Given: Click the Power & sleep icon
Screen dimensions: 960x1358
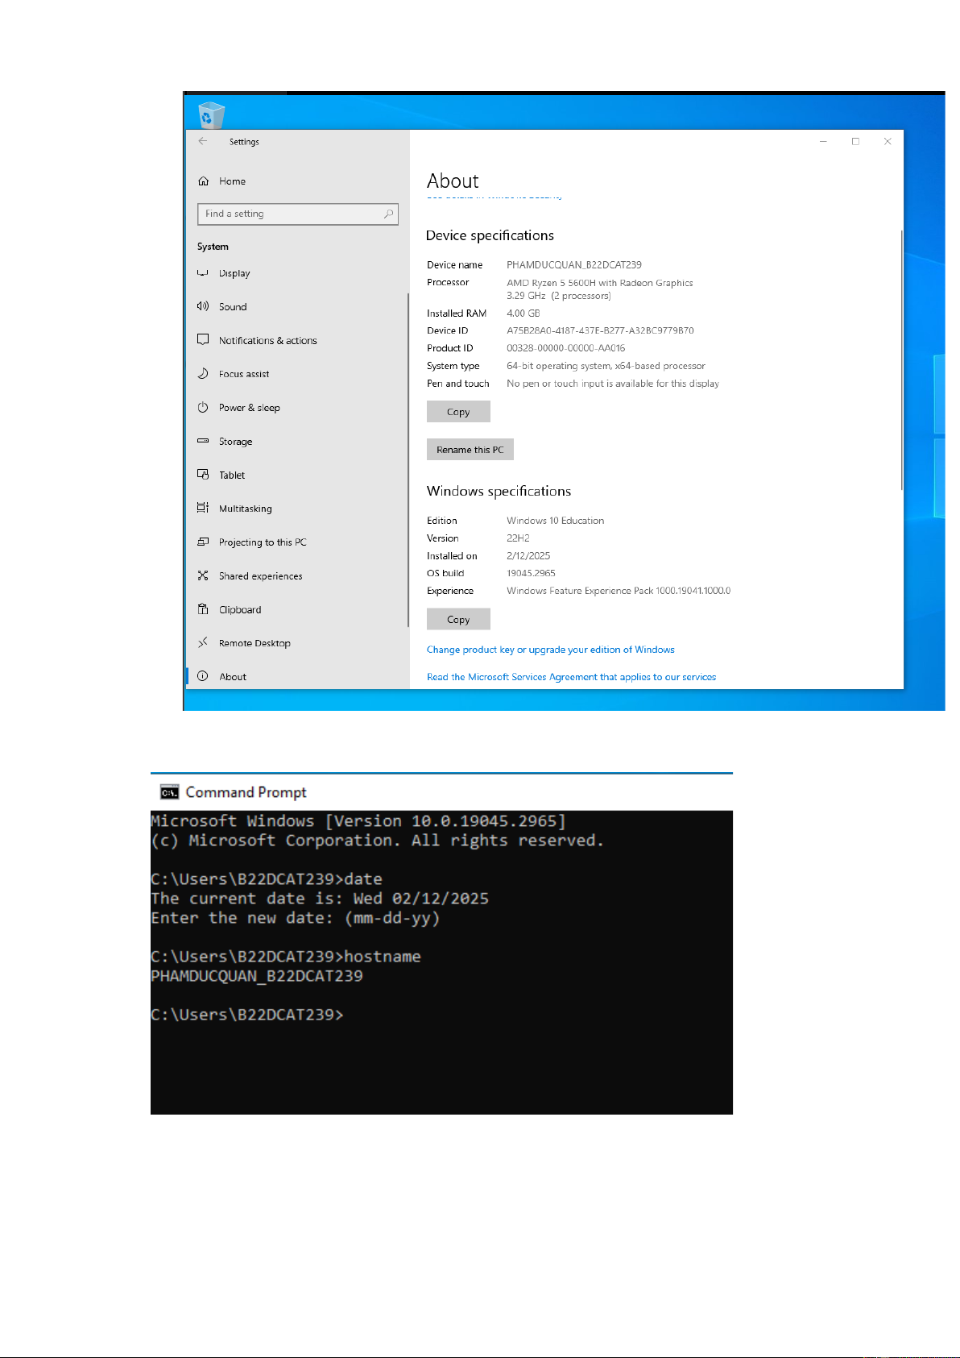Looking at the screenshot, I should (x=204, y=408).
